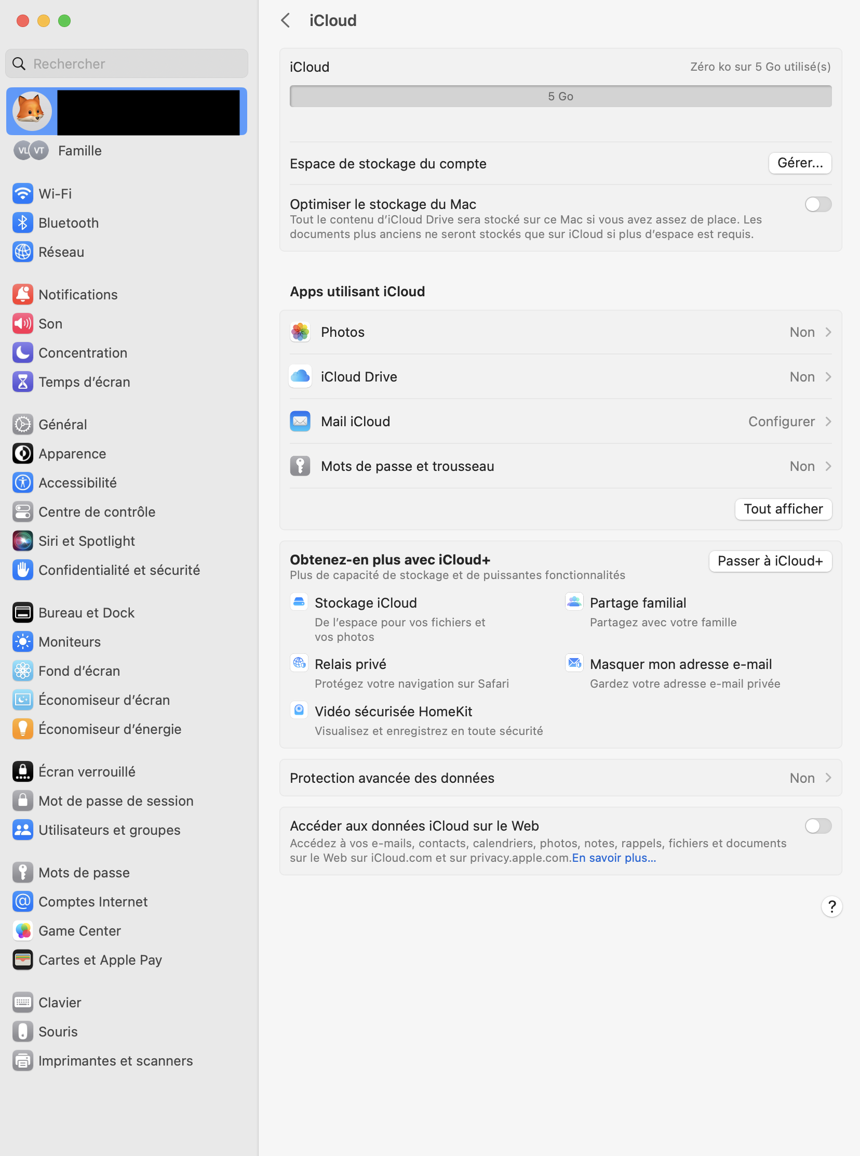This screenshot has height=1156, width=860.
Task: Select Mot de passe de session item
Action: coord(127,801)
